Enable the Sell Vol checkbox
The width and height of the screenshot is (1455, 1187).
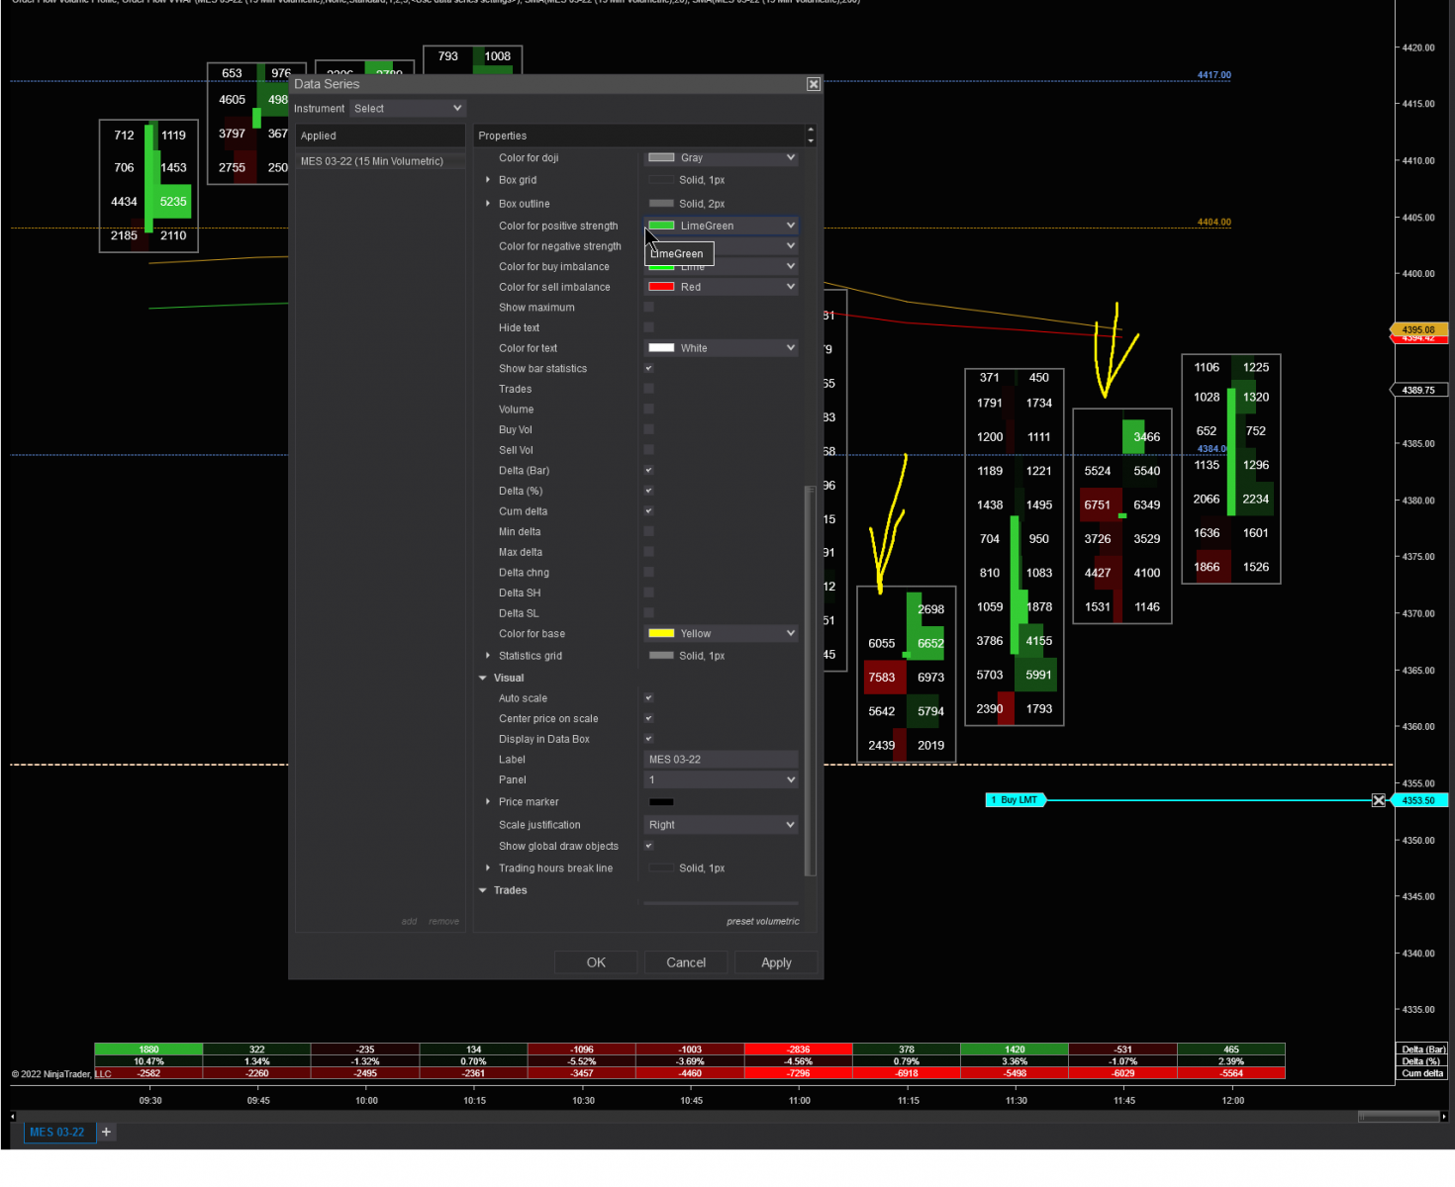pyautogui.click(x=649, y=450)
